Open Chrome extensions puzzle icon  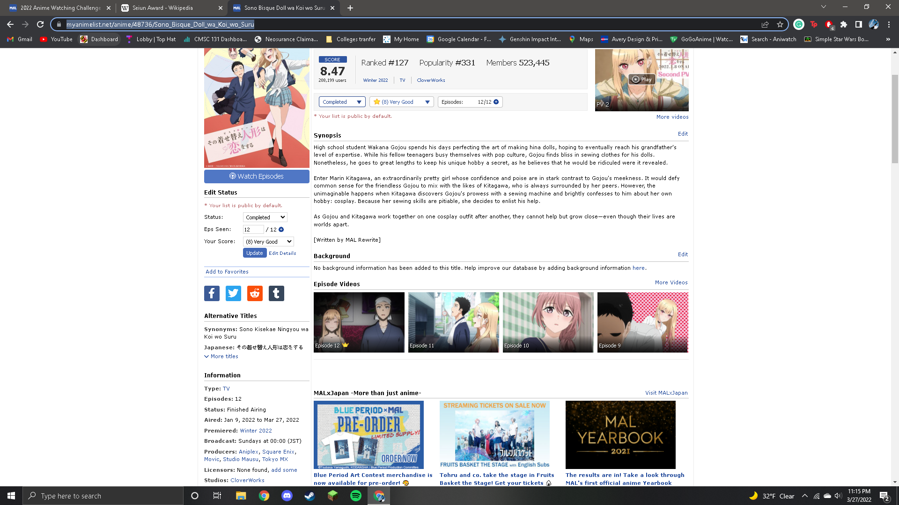[x=844, y=24]
